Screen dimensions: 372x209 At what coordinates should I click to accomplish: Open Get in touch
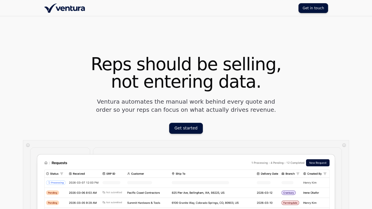point(313,8)
